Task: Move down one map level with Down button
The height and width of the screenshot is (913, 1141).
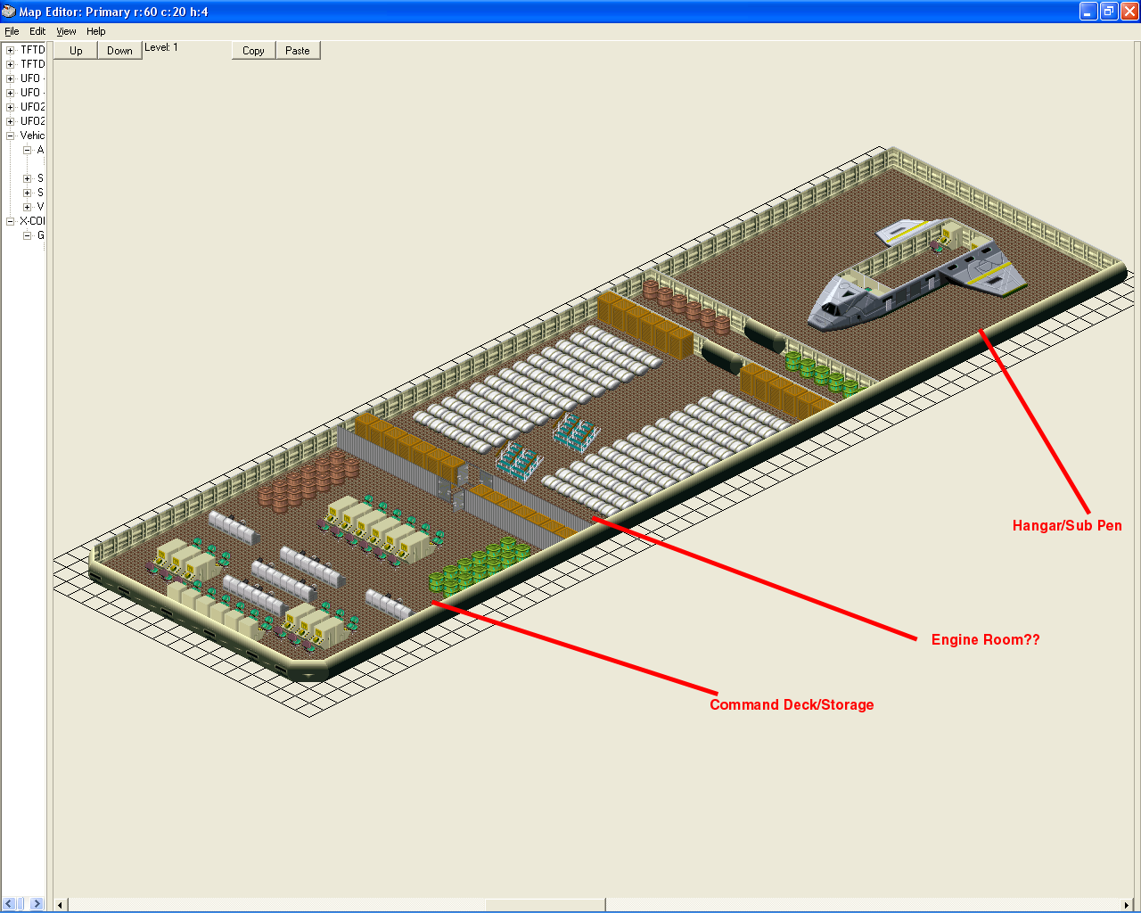Action: (119, 51)
